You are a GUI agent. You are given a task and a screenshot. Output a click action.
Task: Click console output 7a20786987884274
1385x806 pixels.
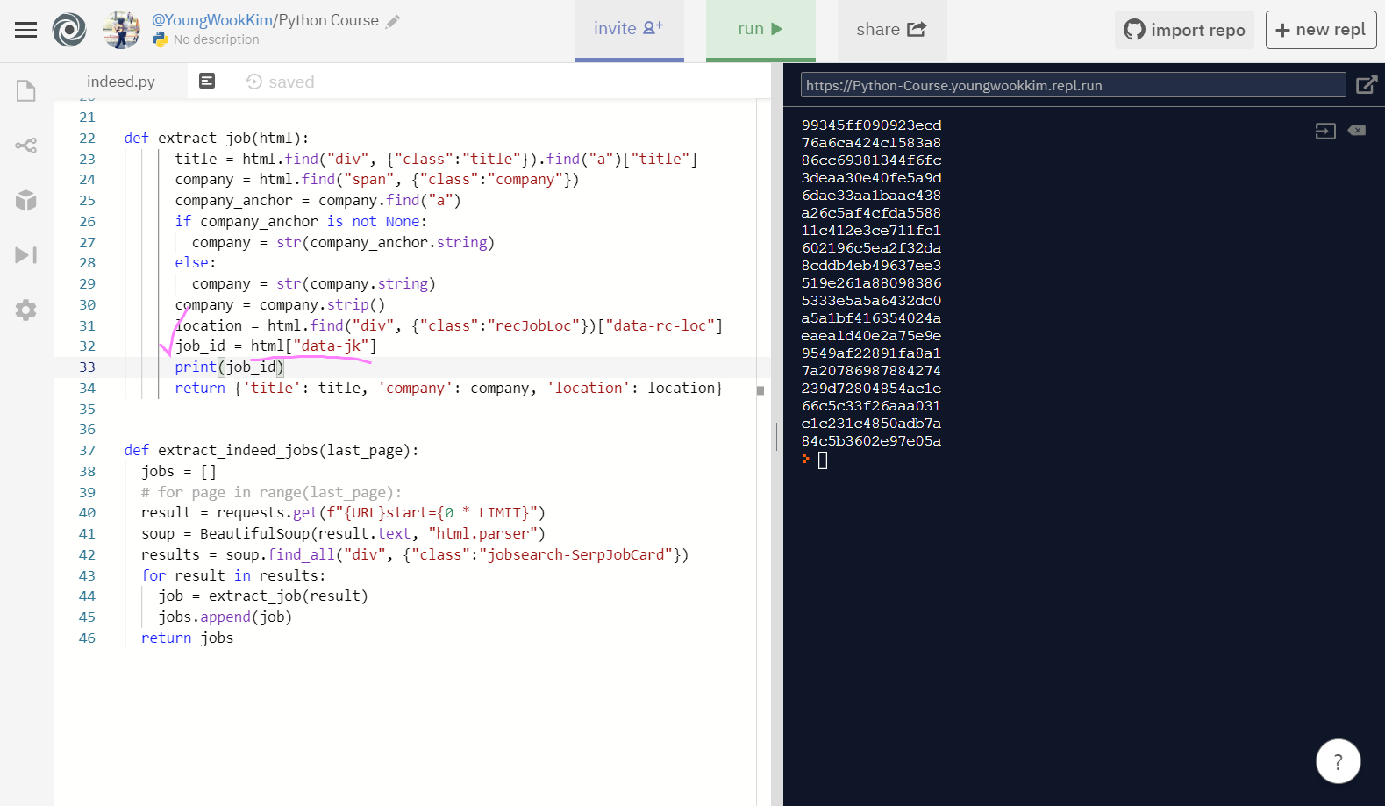click(871, 371)
